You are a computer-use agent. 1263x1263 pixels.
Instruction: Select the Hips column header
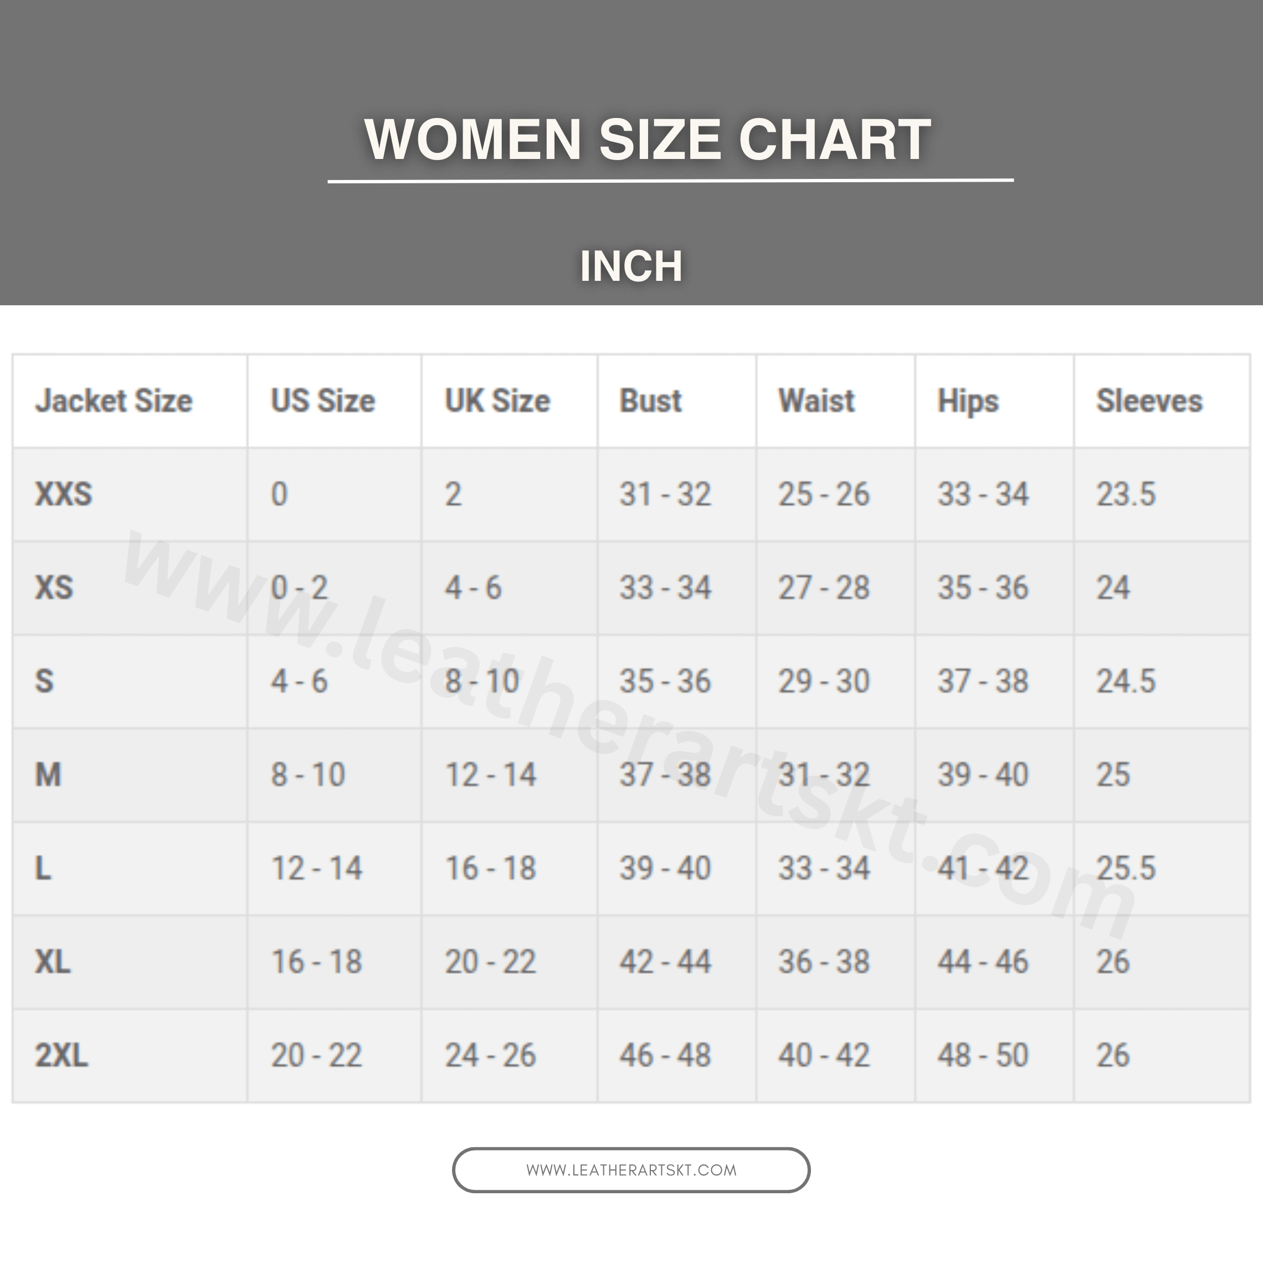click(968, 402)
